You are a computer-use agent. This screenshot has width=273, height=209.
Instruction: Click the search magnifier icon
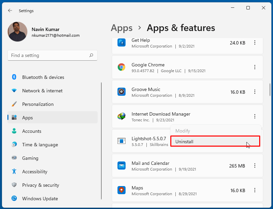point(91,55)
